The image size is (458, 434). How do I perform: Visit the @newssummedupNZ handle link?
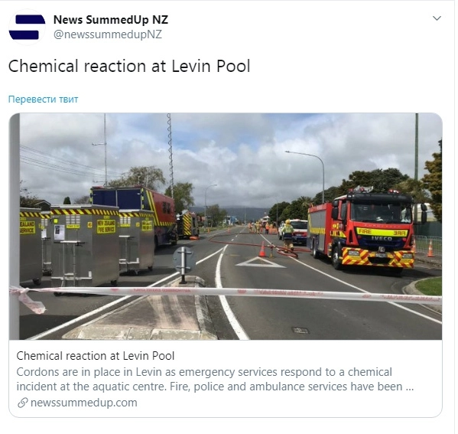pos(108,34)
